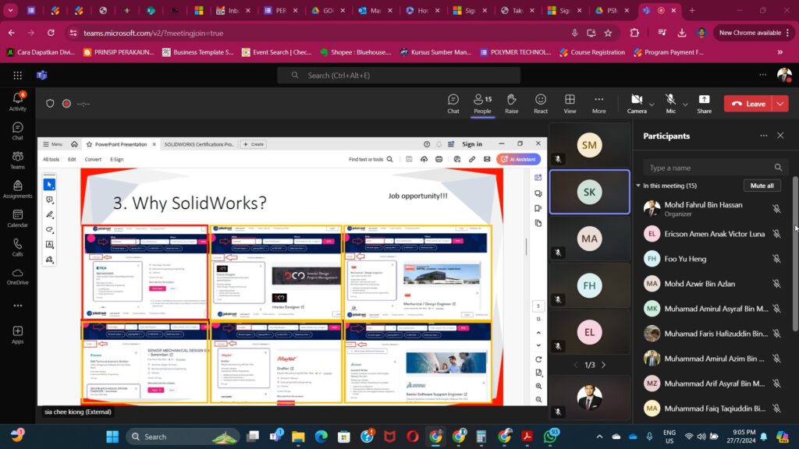Open the Chrome extensions puzzle icon
Image resolution: width=799 pixels, height=449 pixels.
(x=634, y=33)
